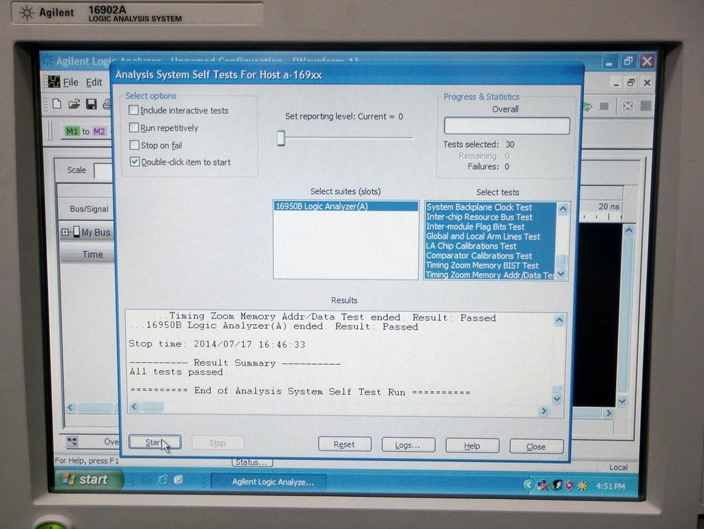Click the crossed-box icon in the main toolbar
The width and height of the screenshot is (704, 529).
tap(628, 106)
